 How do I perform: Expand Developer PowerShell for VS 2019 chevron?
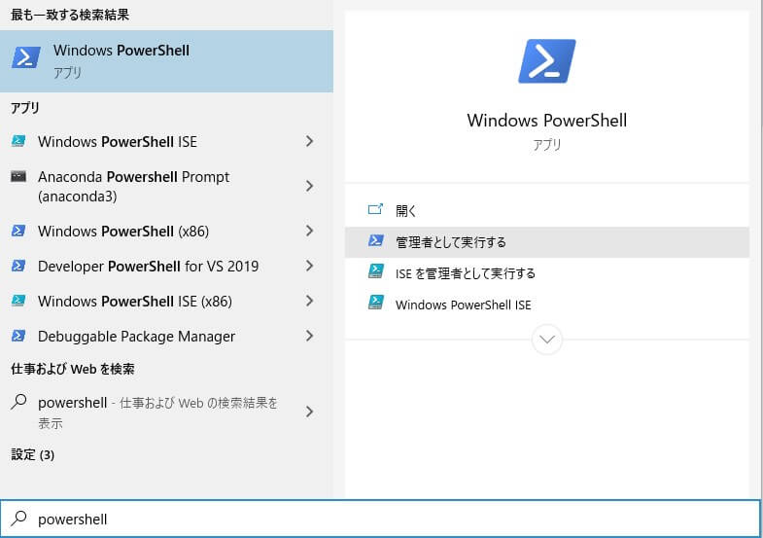309,266
